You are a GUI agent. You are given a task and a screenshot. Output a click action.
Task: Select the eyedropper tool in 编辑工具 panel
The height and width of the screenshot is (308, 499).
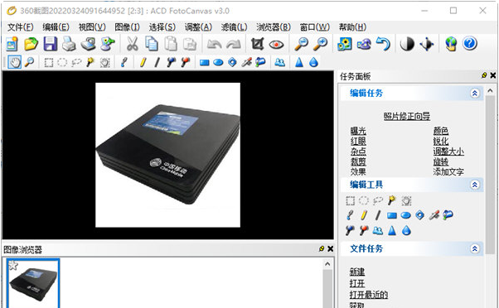[434, 215]
